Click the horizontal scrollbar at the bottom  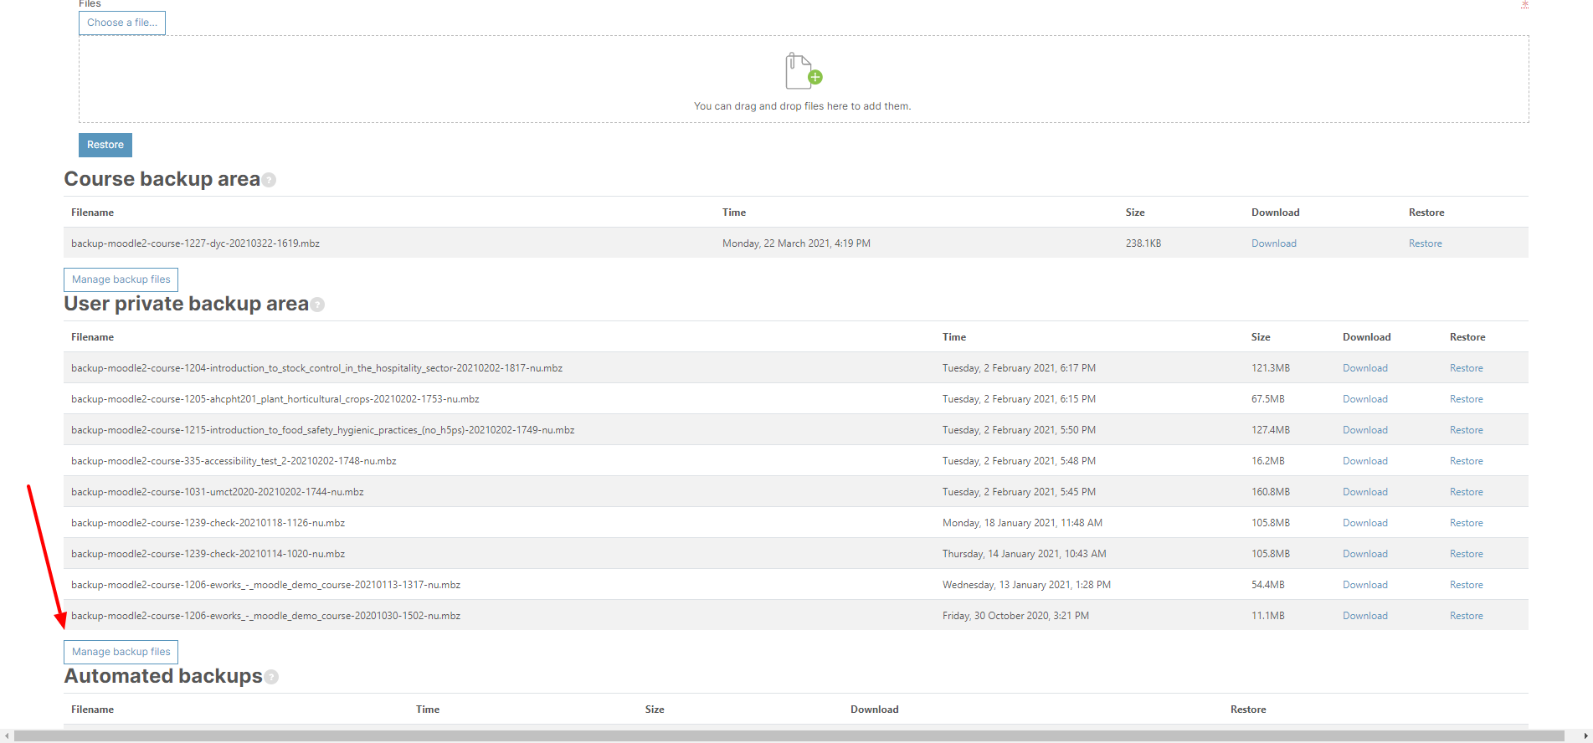coord(789,736)
